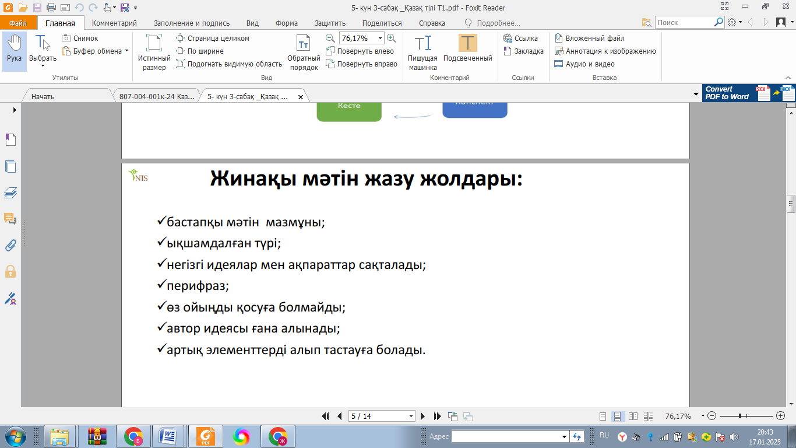796x448 pixels.
Task: Open the comments panel in left sidebar
Action: [10, 219]
